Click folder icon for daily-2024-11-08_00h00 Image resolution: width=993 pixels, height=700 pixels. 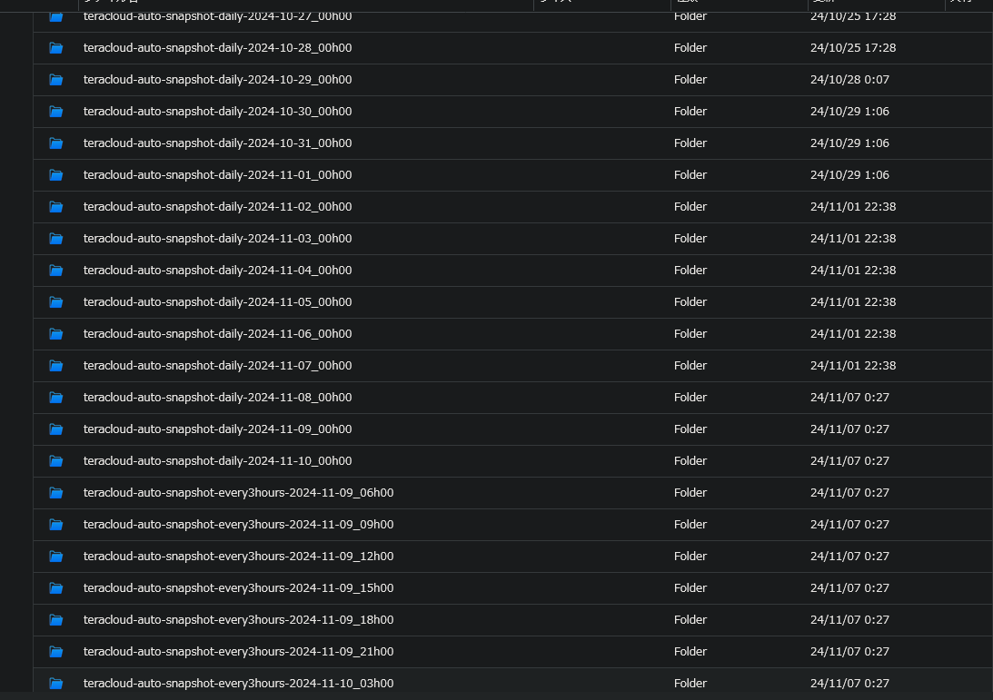point(55,398)
